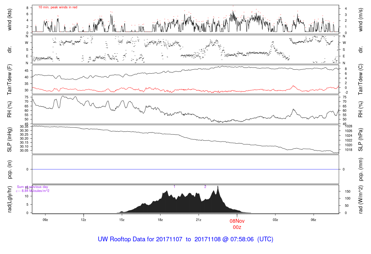
Task: Click the purple "1" marker in the radiation panel
Action: [174, 187]
